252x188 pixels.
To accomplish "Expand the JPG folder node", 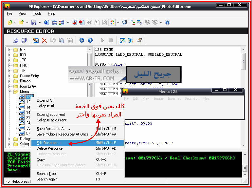I will [x=9, y=60].
